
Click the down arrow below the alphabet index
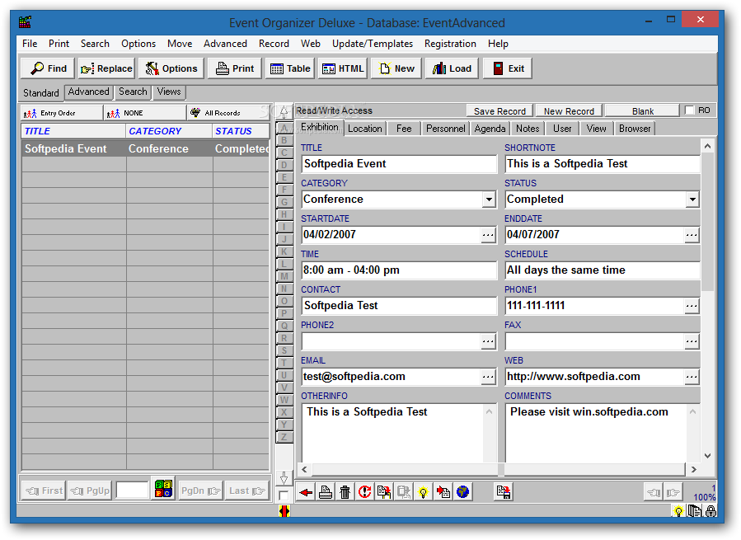click(x=284, y=477)
